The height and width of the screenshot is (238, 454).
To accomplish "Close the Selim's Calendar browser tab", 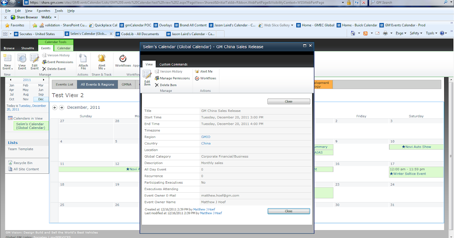I will point(111,34).
